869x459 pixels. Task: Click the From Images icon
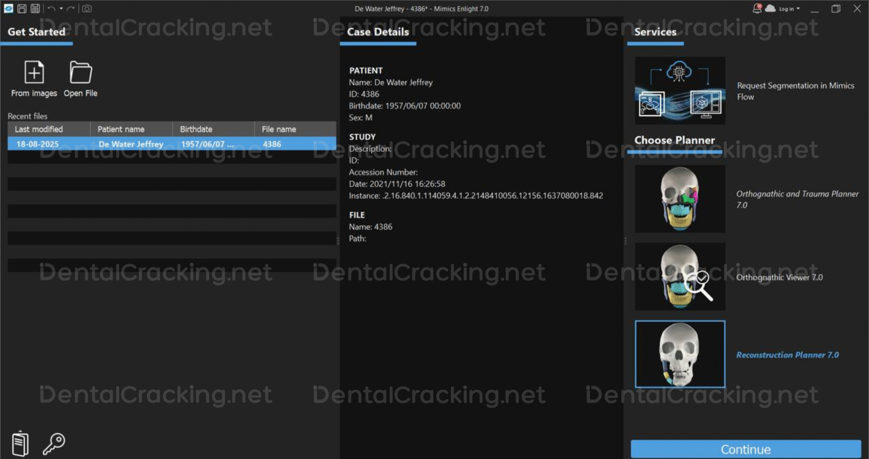point(34,72)
